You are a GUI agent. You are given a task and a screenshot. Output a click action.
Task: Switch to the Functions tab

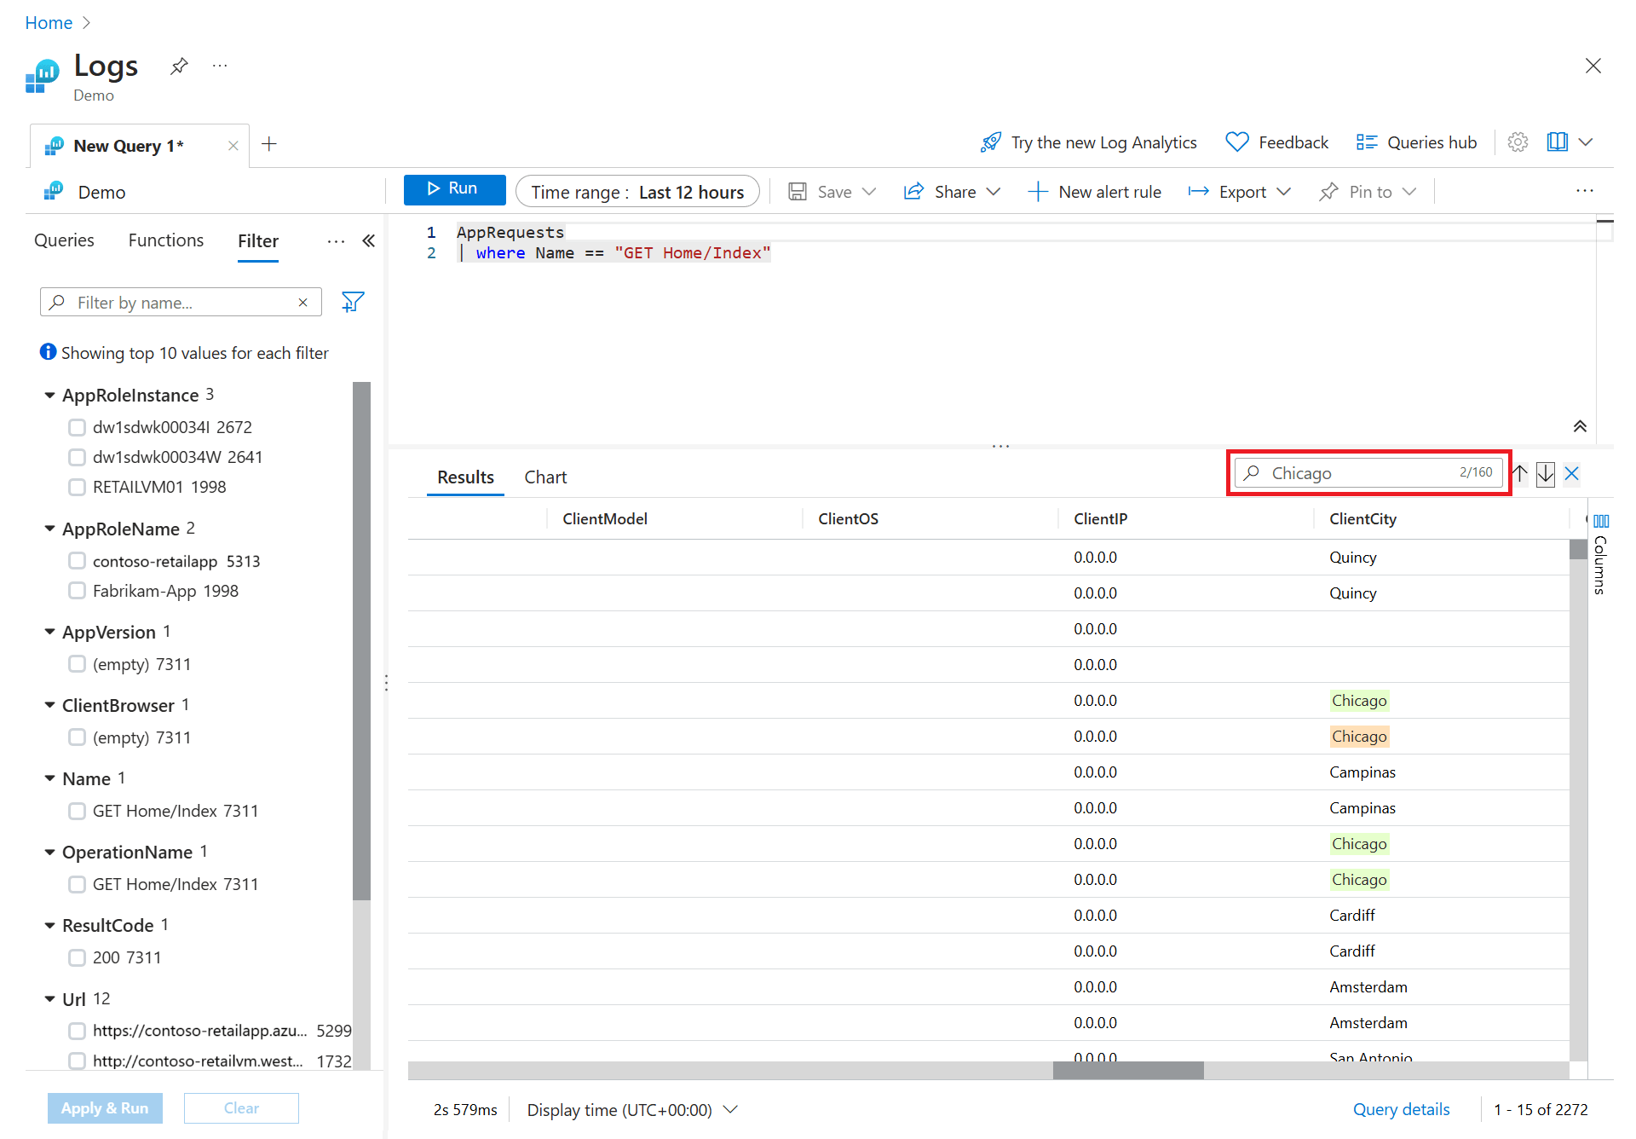tap(166, 241)
